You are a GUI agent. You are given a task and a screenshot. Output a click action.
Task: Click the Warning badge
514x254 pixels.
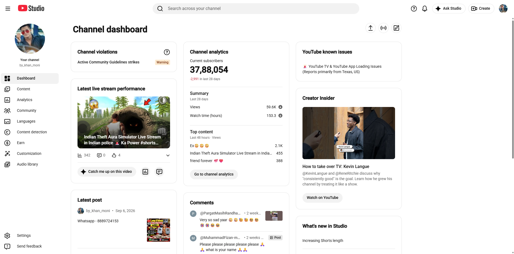(163, 62)
